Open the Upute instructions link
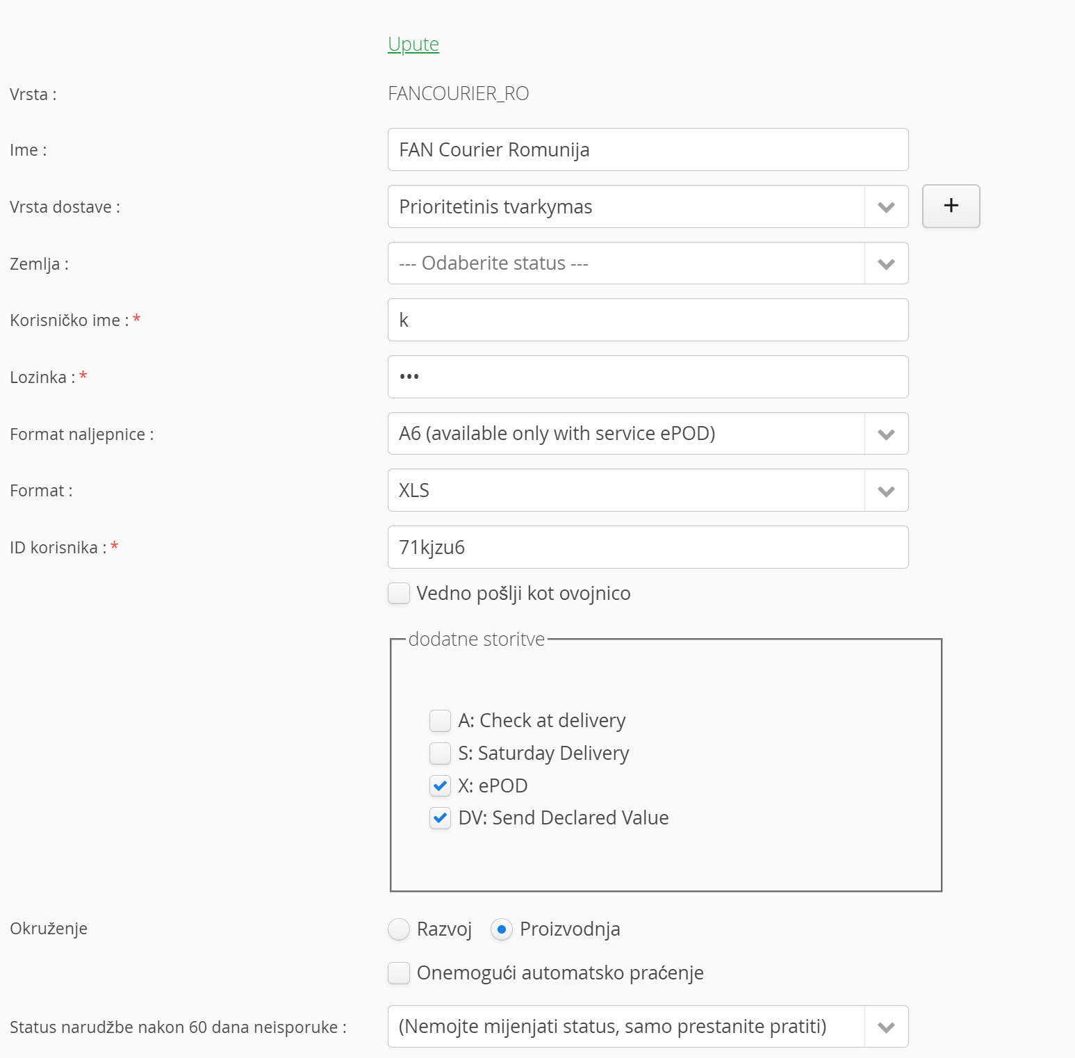 [413, 44]
